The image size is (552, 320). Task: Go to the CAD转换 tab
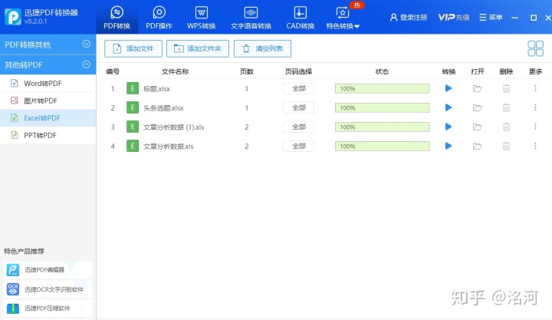tap(300, 18)
